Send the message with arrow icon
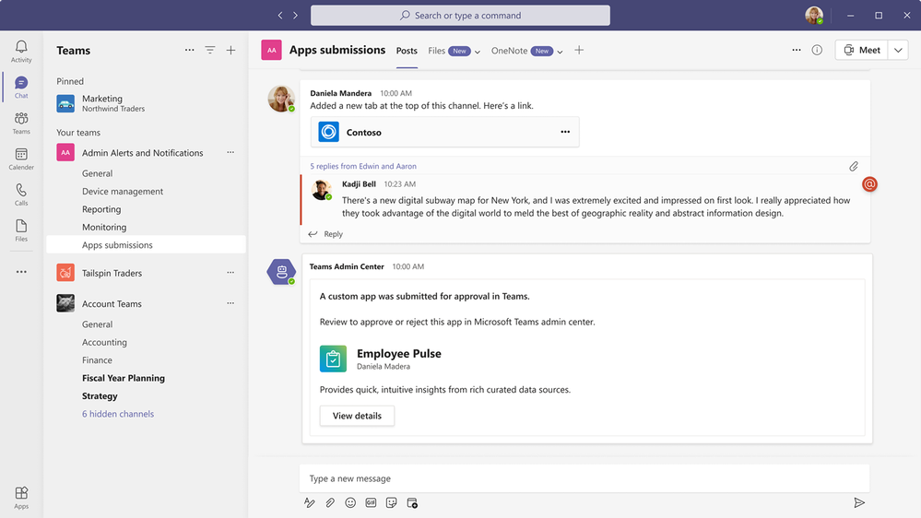The height and width of the screenshot is (518, 921). click(x=858, y=502)
